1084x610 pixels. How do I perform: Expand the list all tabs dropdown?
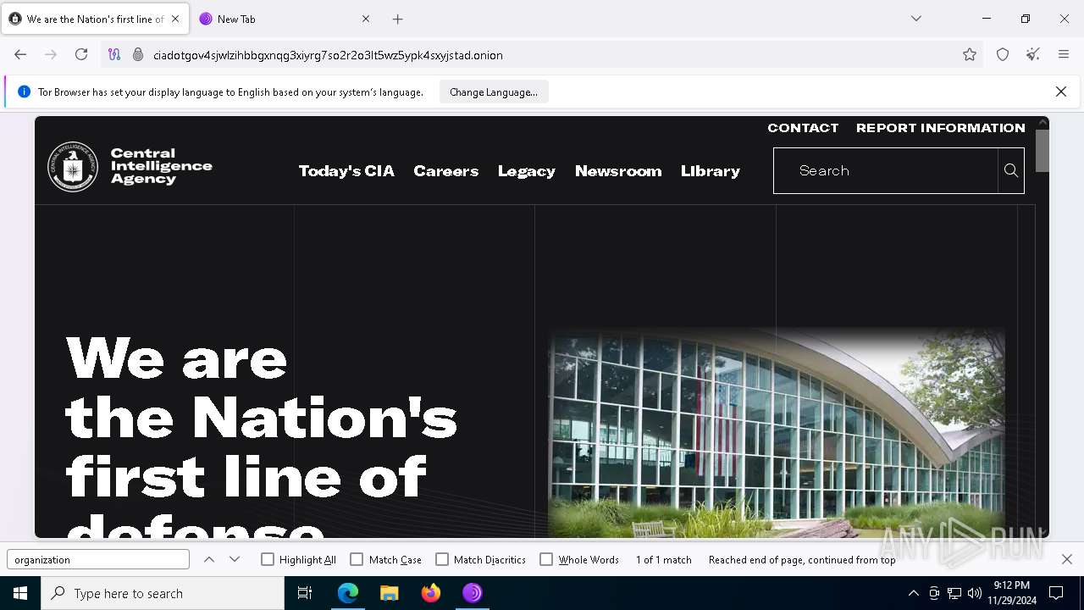(915, 19)
